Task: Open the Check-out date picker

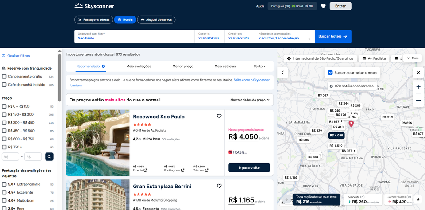Action: tap(240, 36)
